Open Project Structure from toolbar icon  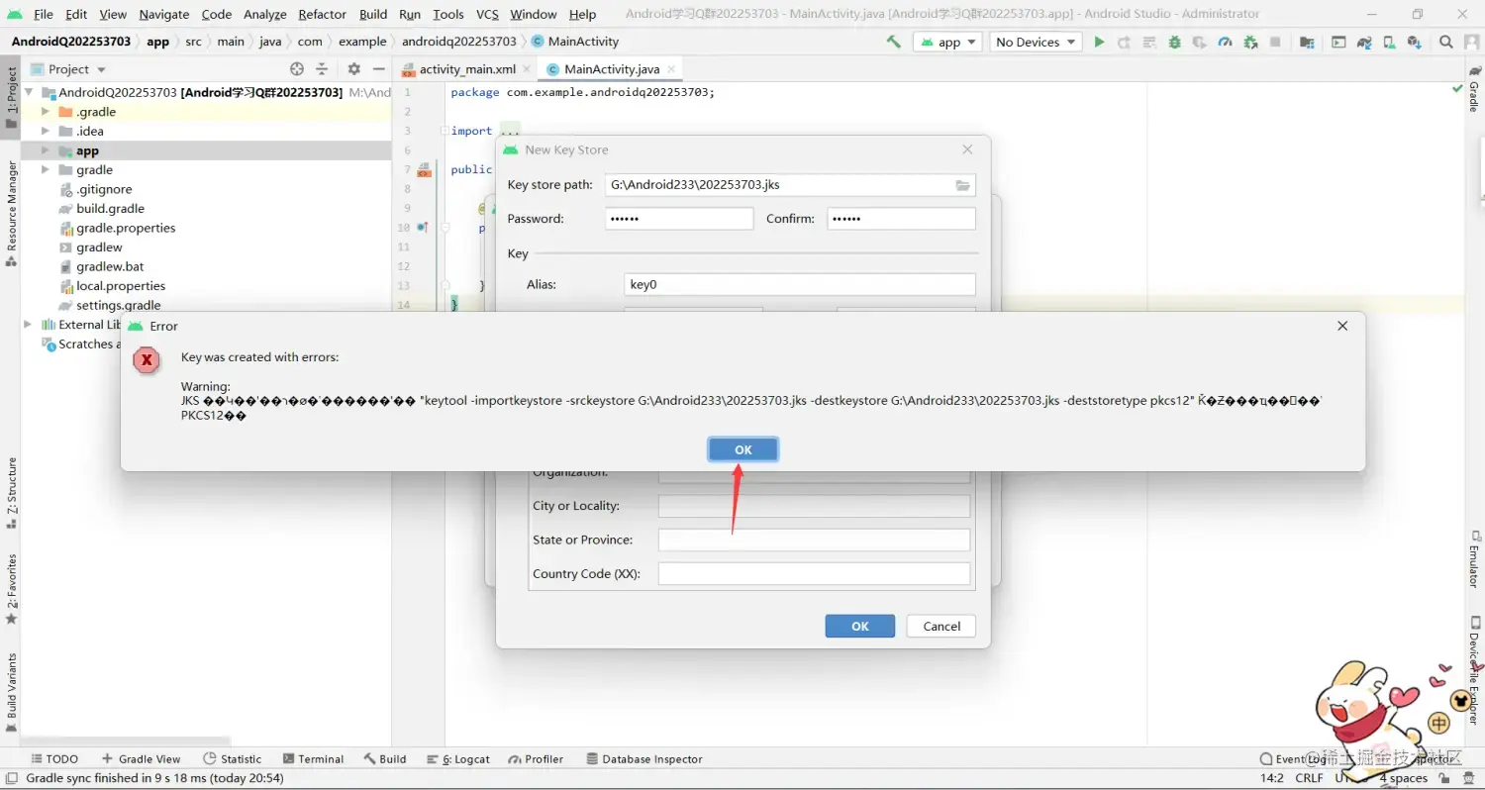[1308, 42]
